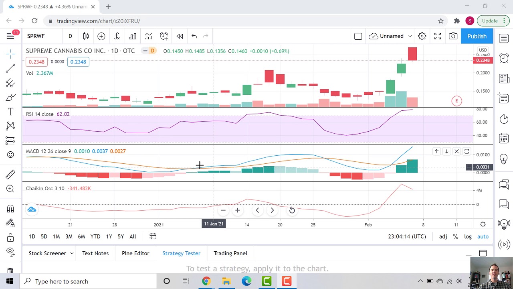The image size is (513, 289).
Task: Click the Create Alert clock icon
Action: click(164, 36)
